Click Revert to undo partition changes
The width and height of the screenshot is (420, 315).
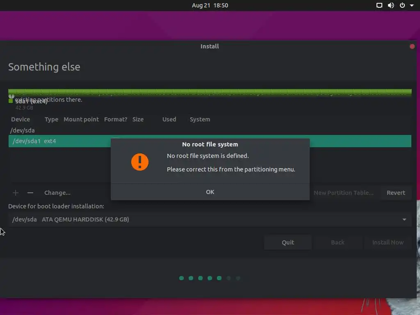click(x=396, y=193)
